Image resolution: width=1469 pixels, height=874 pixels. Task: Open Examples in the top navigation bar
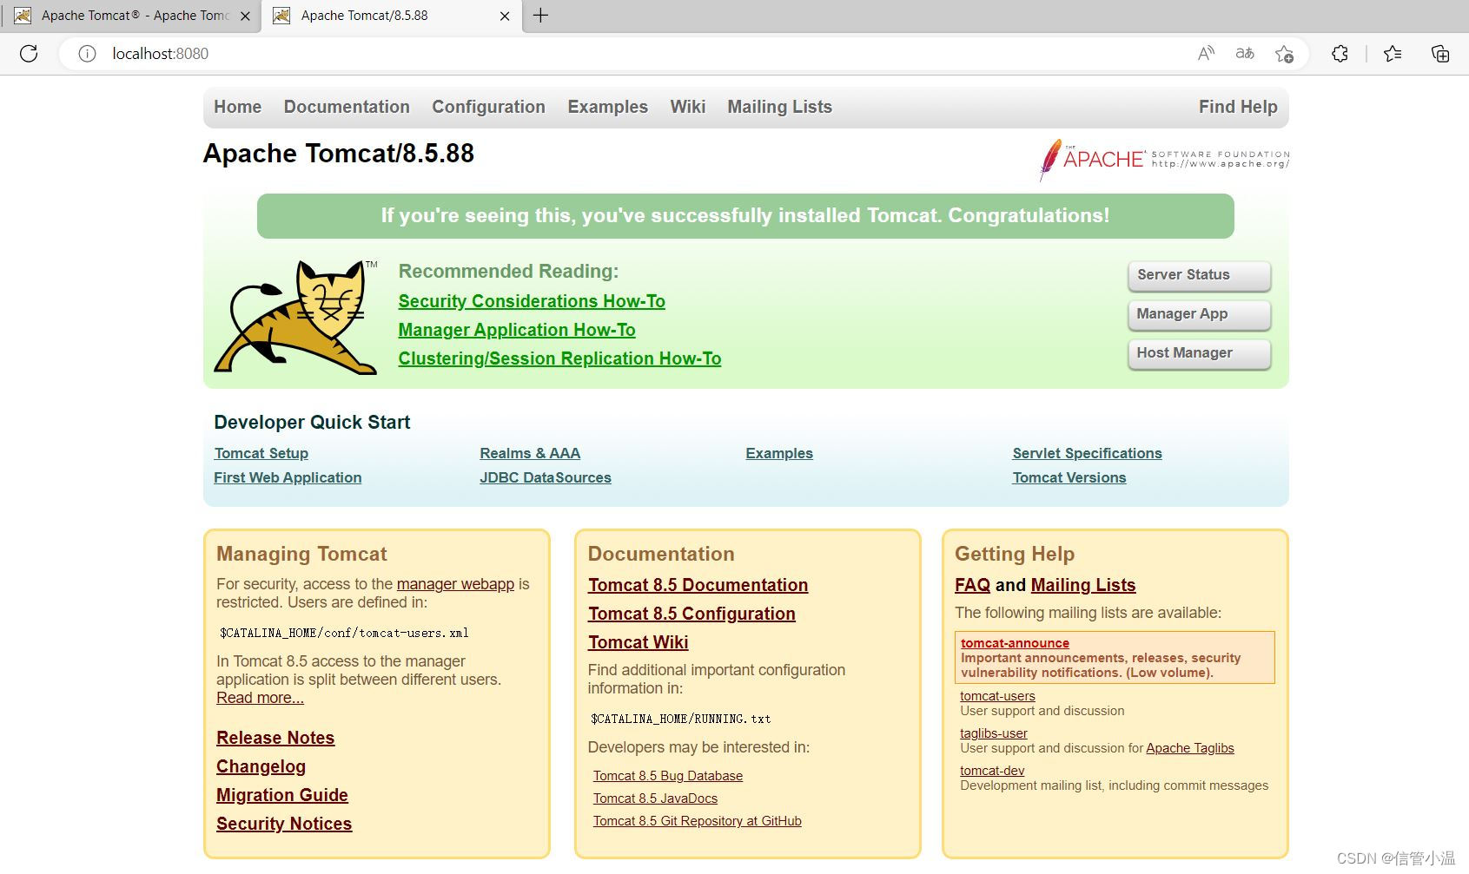pos(607,107)
